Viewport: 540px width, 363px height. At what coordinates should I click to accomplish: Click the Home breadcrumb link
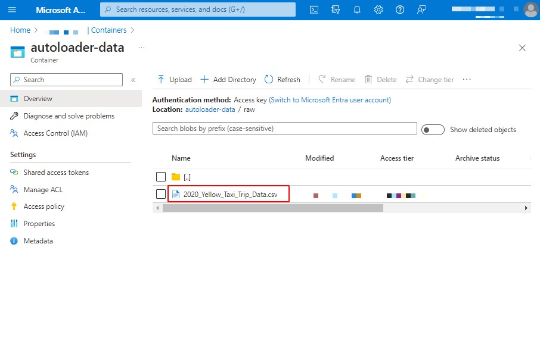click(20, 30)
